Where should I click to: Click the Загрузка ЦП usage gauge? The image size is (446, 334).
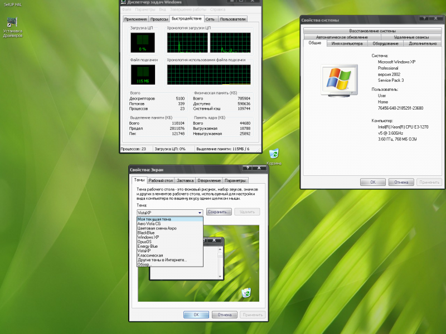pos(143,43)
